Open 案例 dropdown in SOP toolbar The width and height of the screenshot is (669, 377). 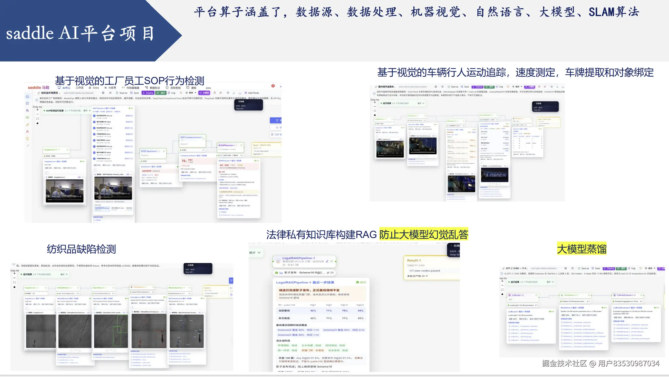191,93
